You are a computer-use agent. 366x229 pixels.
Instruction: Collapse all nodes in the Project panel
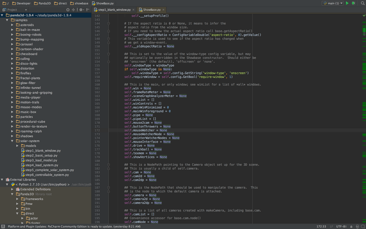pyautogui.click(x=74, y=10)
